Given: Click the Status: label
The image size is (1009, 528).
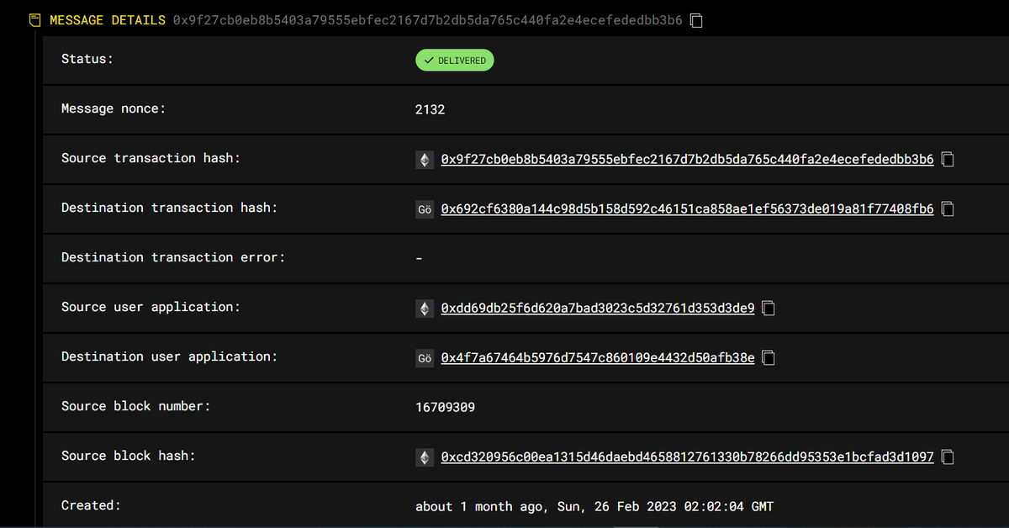Looking at the screenshot, I should click(x=87, y=59).
